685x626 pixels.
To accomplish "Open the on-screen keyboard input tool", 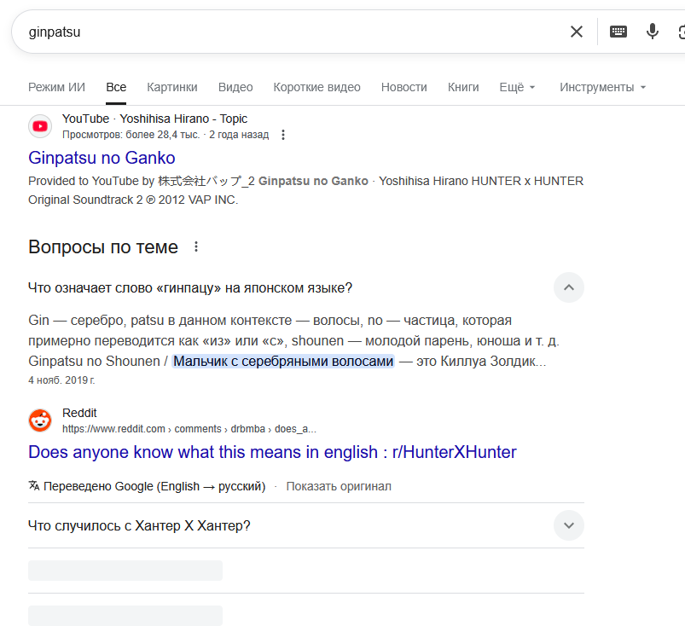I will pos(618,32).
